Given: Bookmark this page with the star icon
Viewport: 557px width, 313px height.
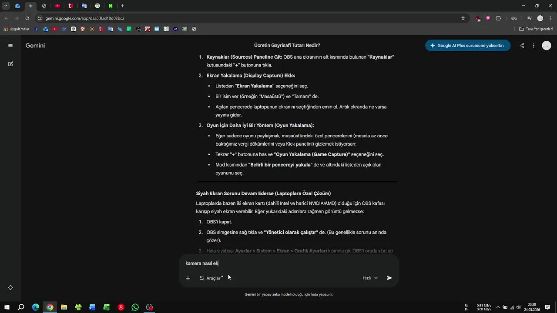Looking at the screenshot, I should pos(463,18).
